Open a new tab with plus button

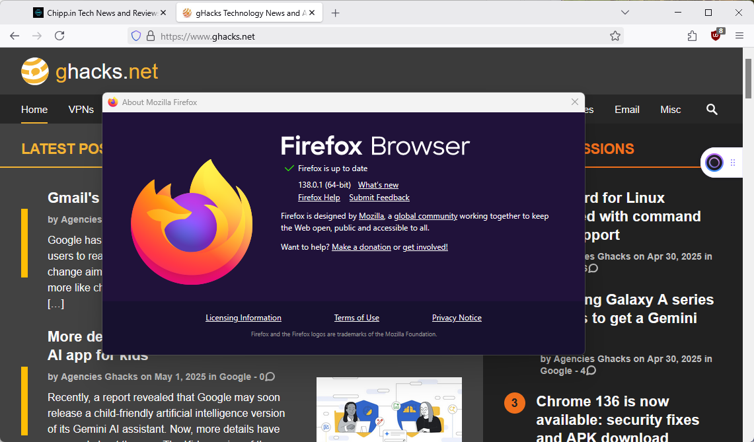[336, 13]
